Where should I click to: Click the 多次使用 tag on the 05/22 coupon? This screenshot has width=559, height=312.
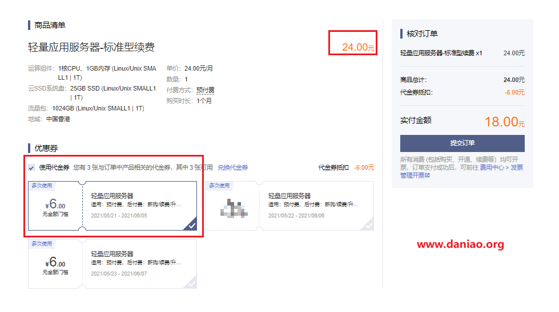coord(219,186)
